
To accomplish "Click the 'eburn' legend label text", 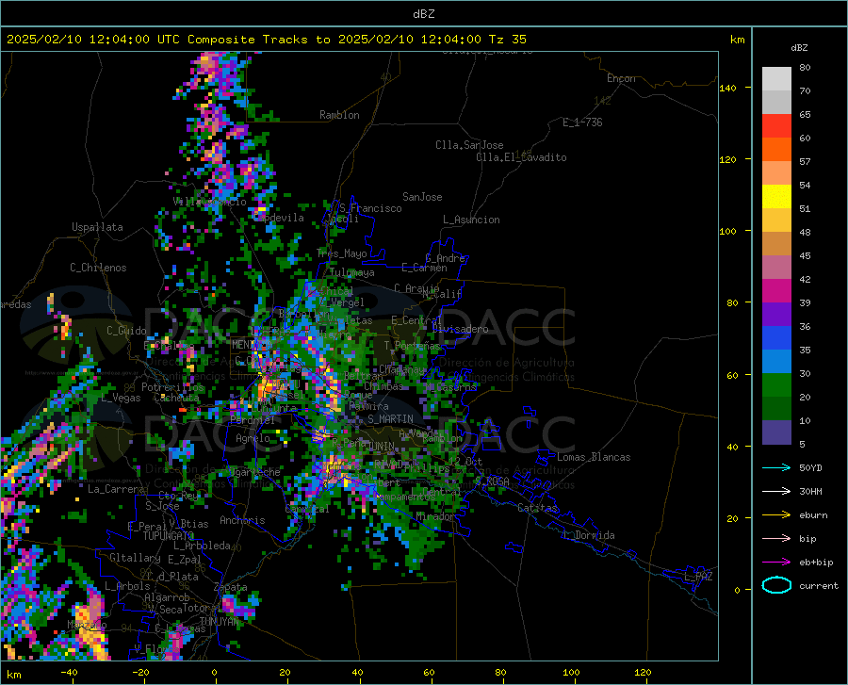I will tap(813, 515).
